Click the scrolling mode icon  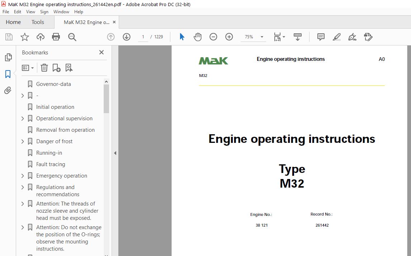click(x=298, y=37)
